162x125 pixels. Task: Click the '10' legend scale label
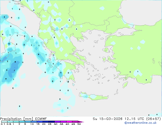[32, 124]
